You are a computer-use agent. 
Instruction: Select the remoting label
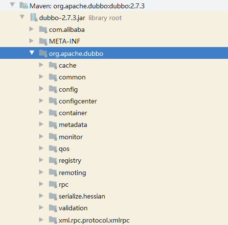click(72, 173)
